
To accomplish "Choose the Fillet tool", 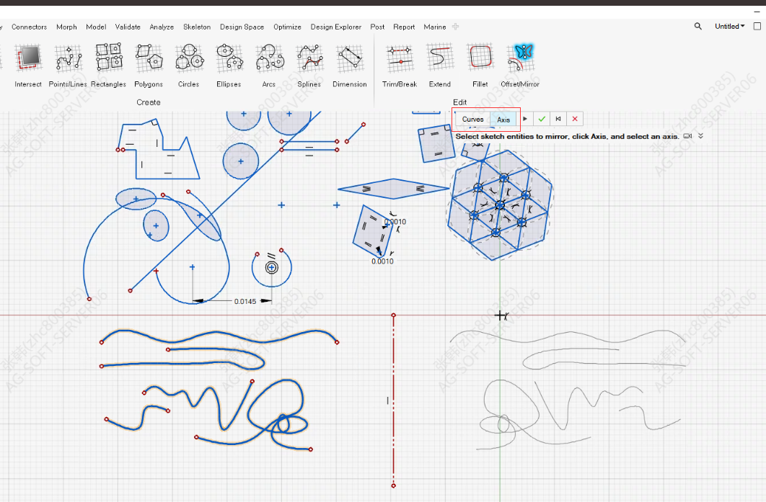I will click(480, 58).
